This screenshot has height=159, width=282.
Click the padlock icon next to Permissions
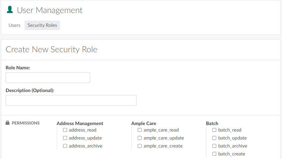8,123
